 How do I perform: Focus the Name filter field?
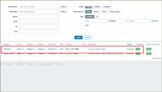point(39,17)
